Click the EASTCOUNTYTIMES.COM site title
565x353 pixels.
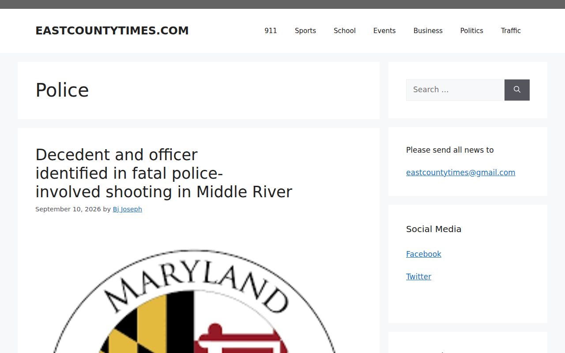112,31
